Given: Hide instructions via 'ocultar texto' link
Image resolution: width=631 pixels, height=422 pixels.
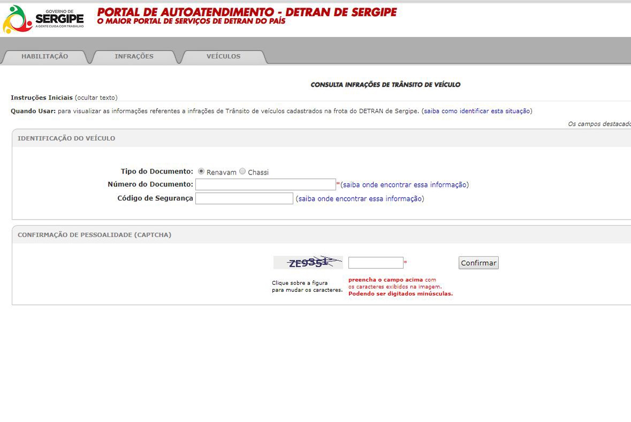Looking at the screenshot, I should [96, 98].
